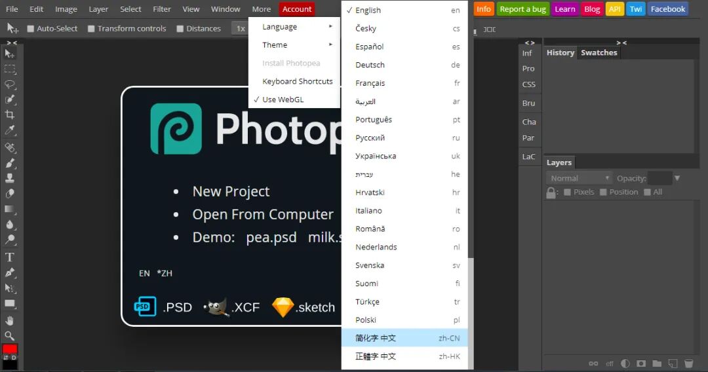Click the language list scrollbar
Screen dimensions: 708x372
[471, 313]
